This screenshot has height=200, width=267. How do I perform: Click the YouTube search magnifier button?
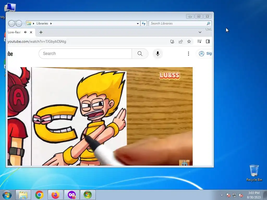pyautogui.click(x=140, y=54)
